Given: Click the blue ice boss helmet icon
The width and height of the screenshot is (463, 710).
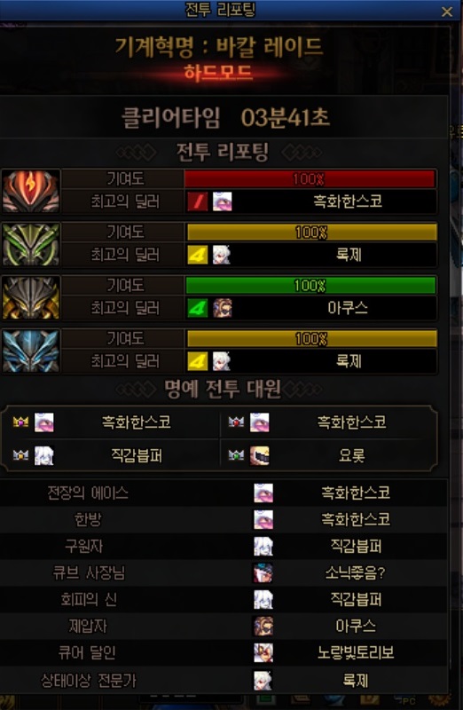Looking at the screenshot, I should tap(31, 351).
